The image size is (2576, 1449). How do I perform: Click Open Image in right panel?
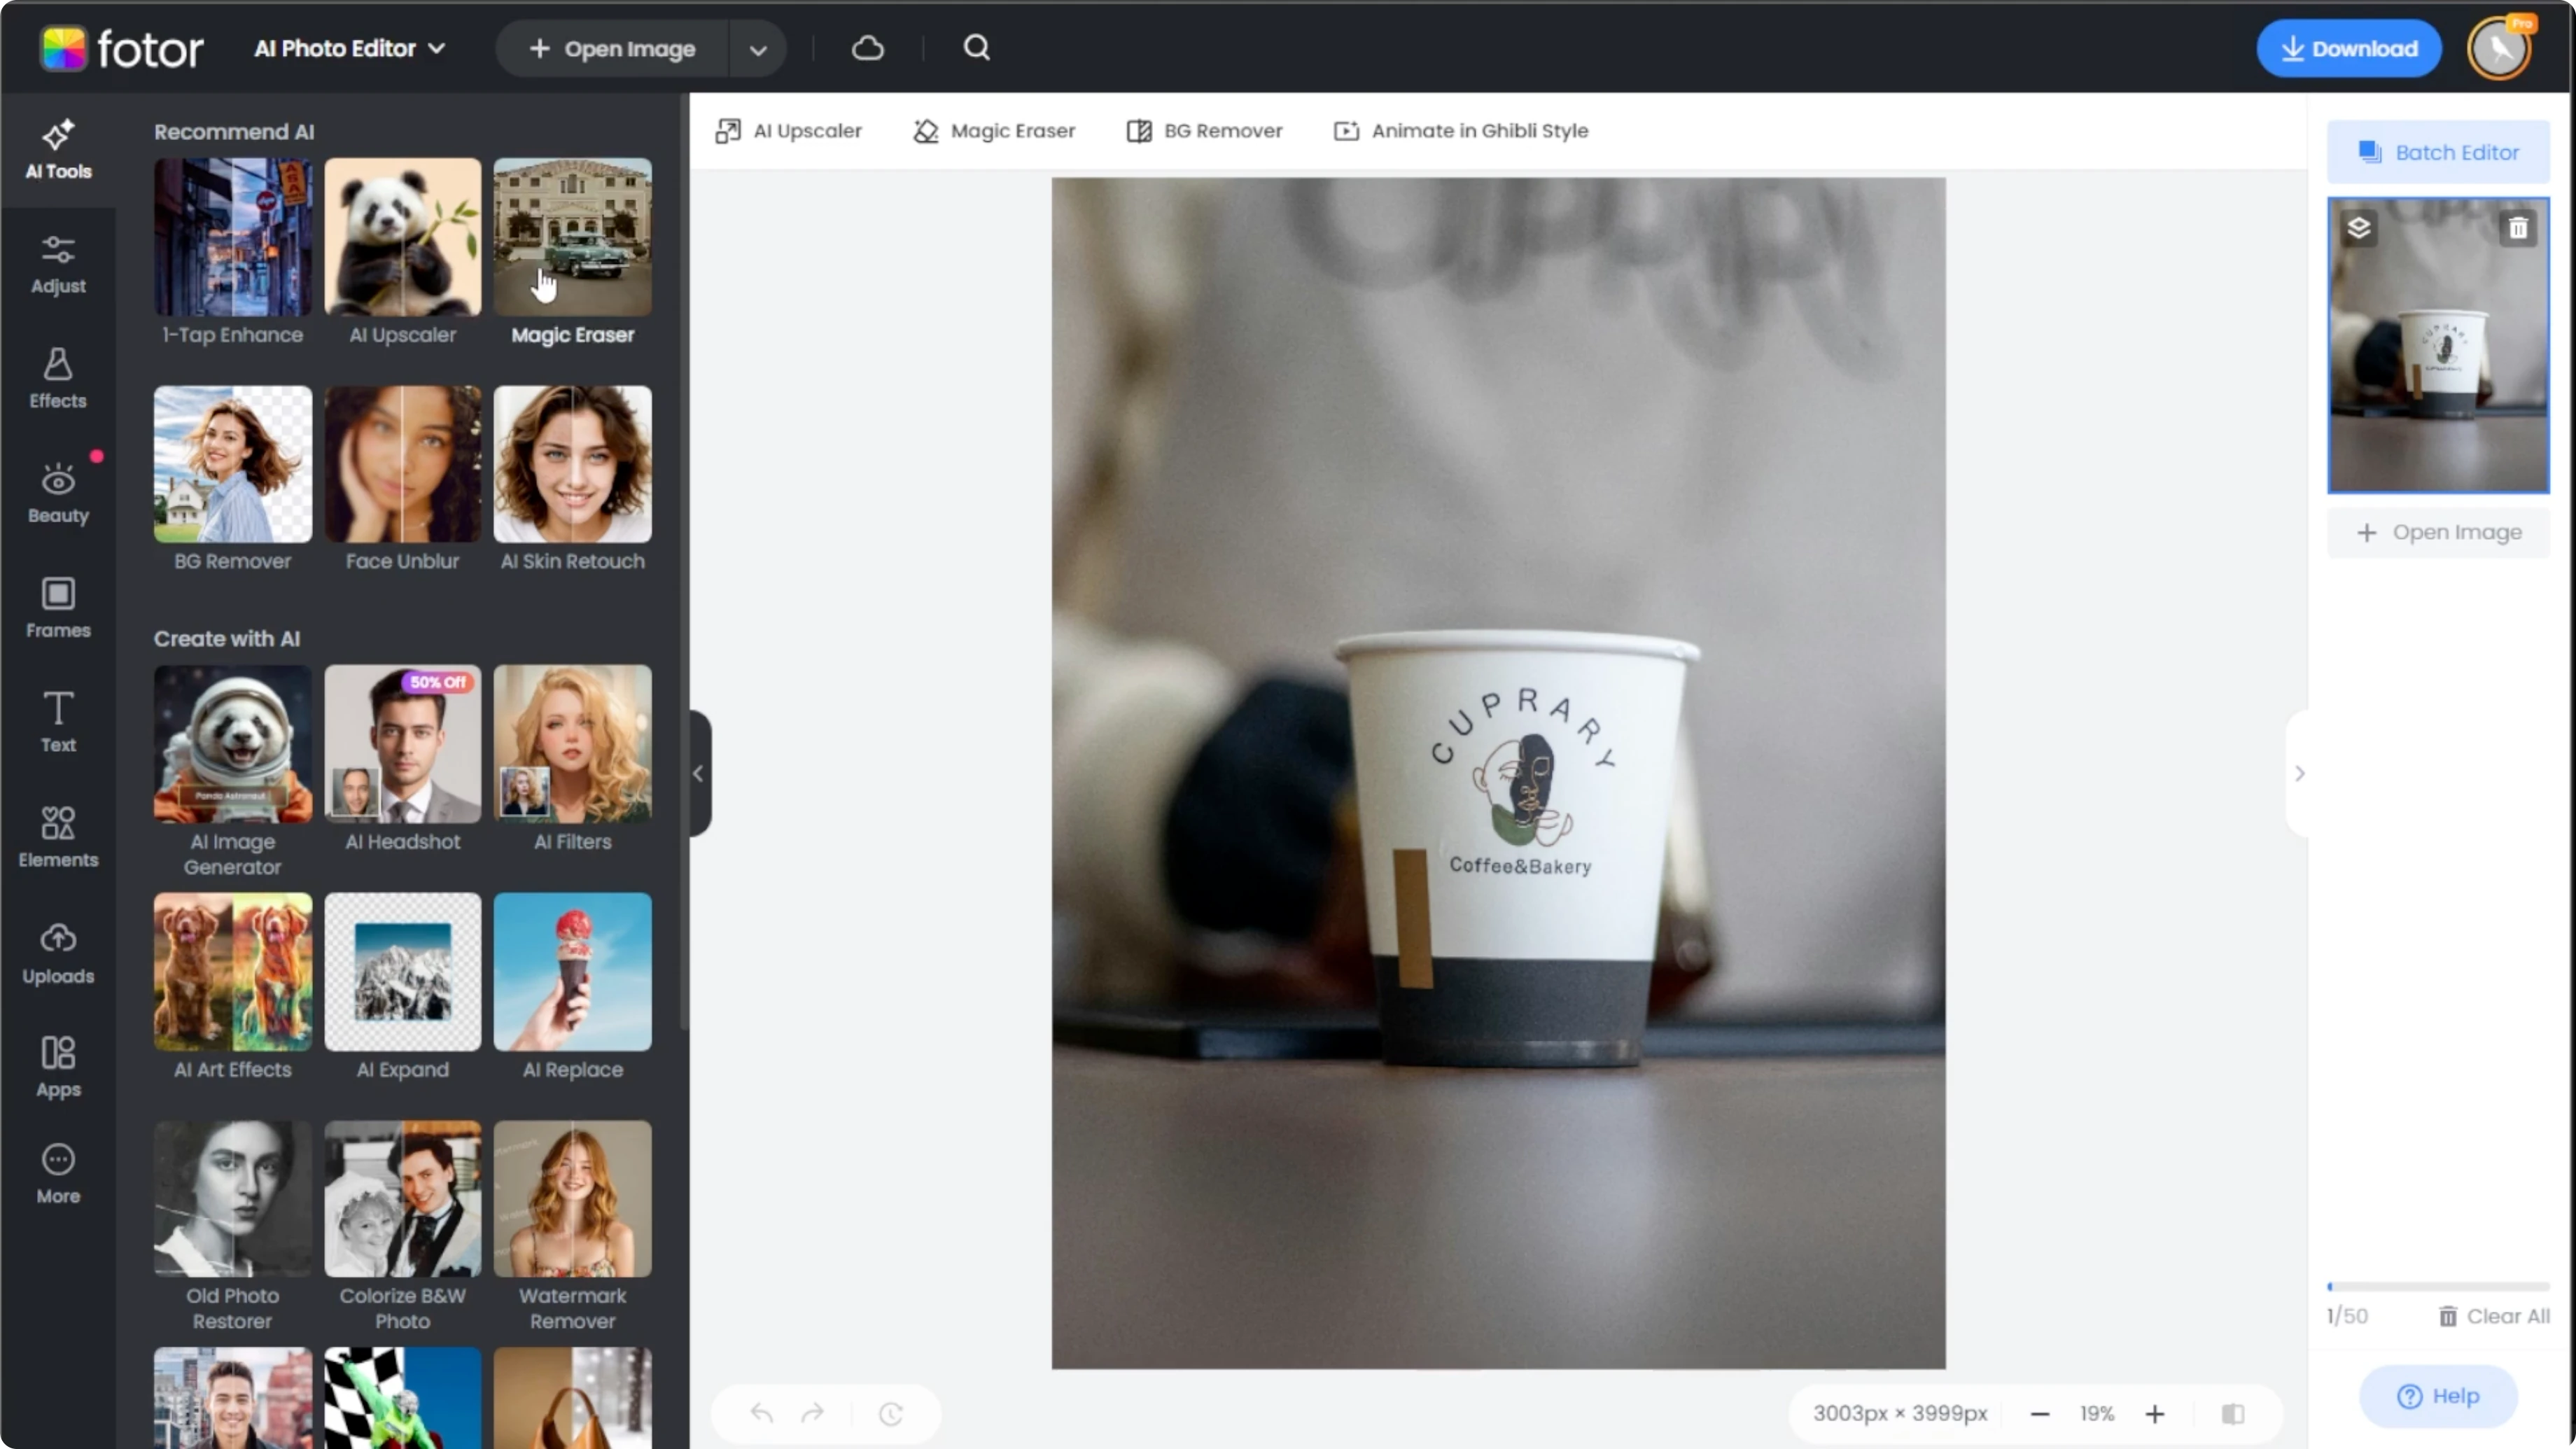2438,532
